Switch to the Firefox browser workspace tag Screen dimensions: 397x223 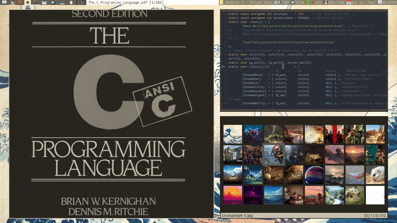click(x=12, y=2)
